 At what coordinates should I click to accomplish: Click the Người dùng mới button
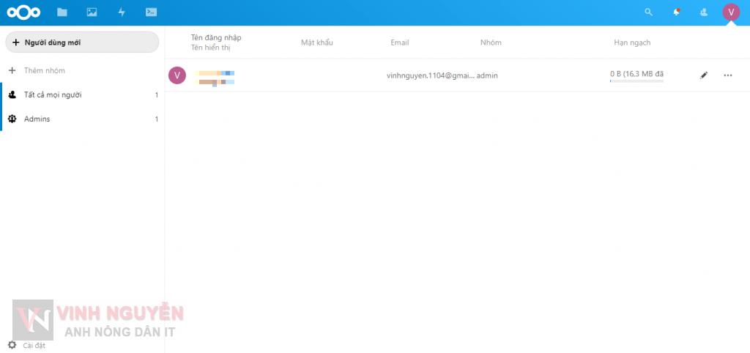pyautogui.click(x=82, y=42)
